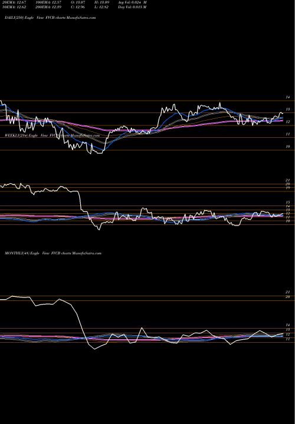
Task: Click price label 14 on daily chart axis
Action: tap(288, 97)
